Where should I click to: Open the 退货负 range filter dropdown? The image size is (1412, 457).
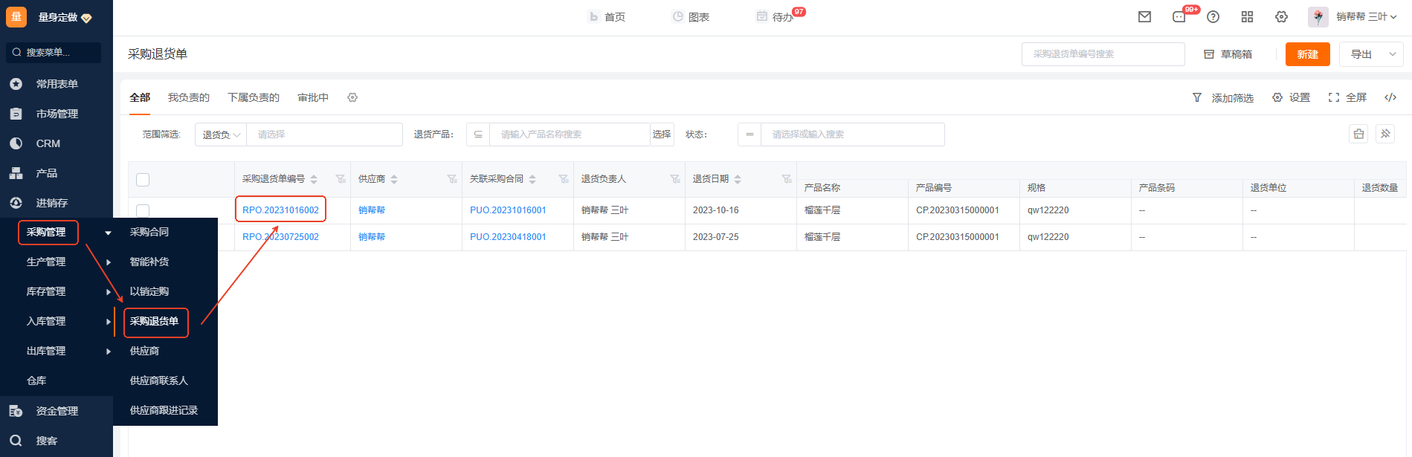coord(221,134)
